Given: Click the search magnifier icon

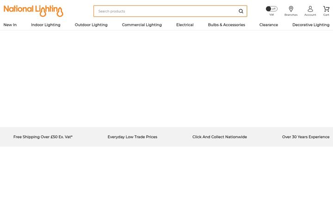Looking at the screenshot, I should coord(241,11).
